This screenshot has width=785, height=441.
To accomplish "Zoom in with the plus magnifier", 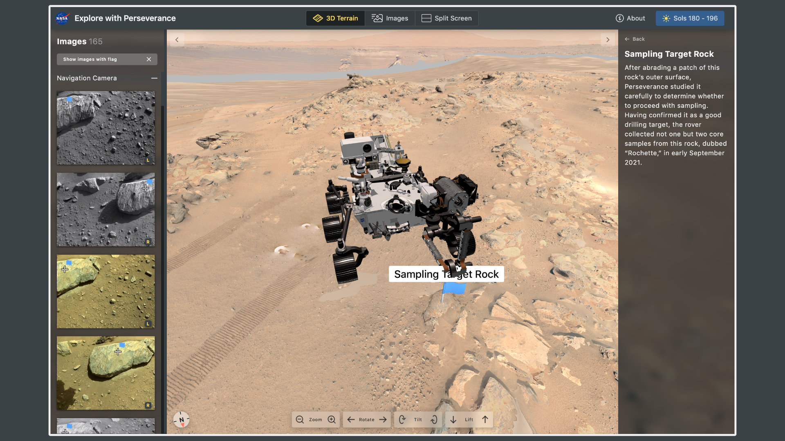I will pyautogui.click(x=332, y=419).
